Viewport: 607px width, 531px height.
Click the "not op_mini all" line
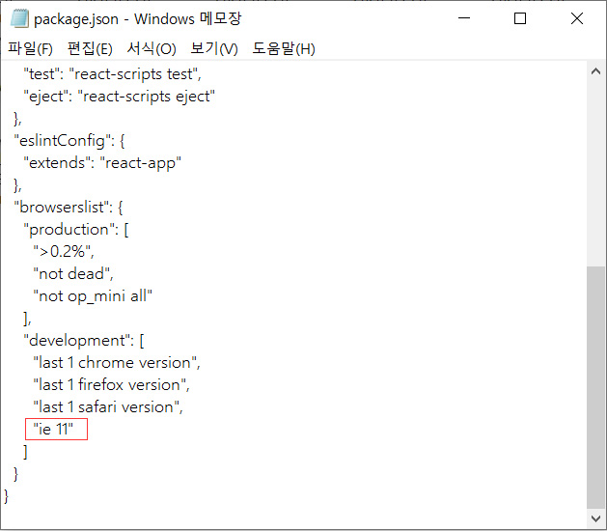tap(93, 296)
